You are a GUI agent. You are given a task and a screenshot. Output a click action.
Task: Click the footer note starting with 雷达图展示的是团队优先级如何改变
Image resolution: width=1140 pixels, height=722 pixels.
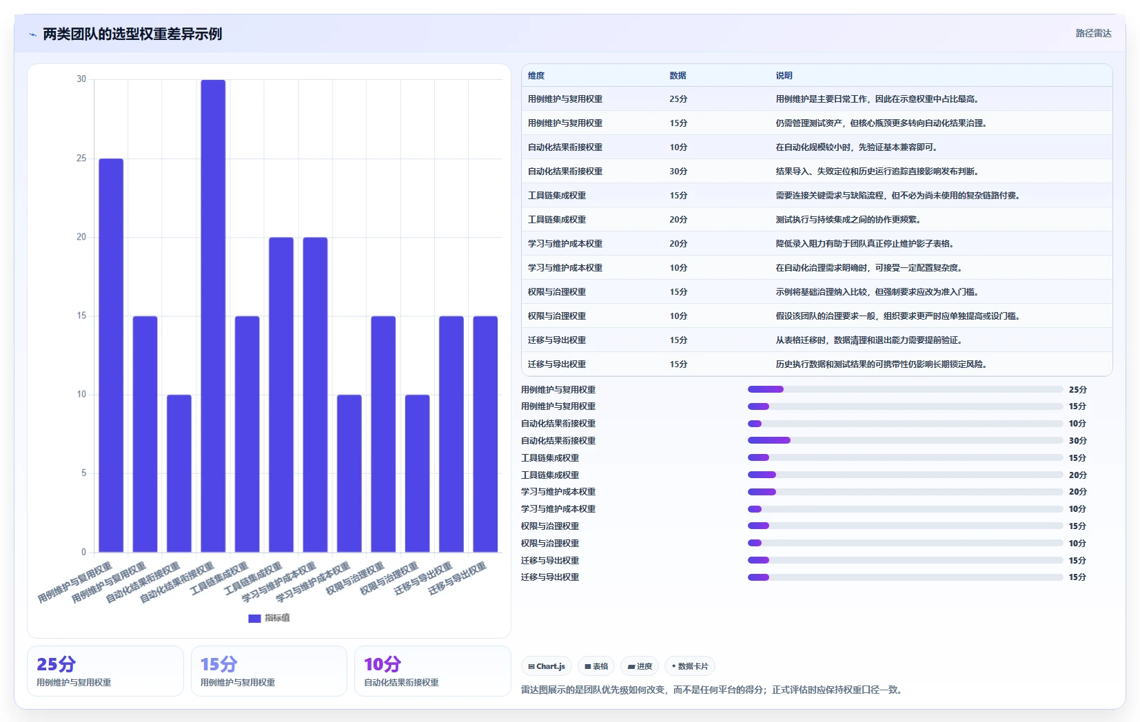point(713,690)
